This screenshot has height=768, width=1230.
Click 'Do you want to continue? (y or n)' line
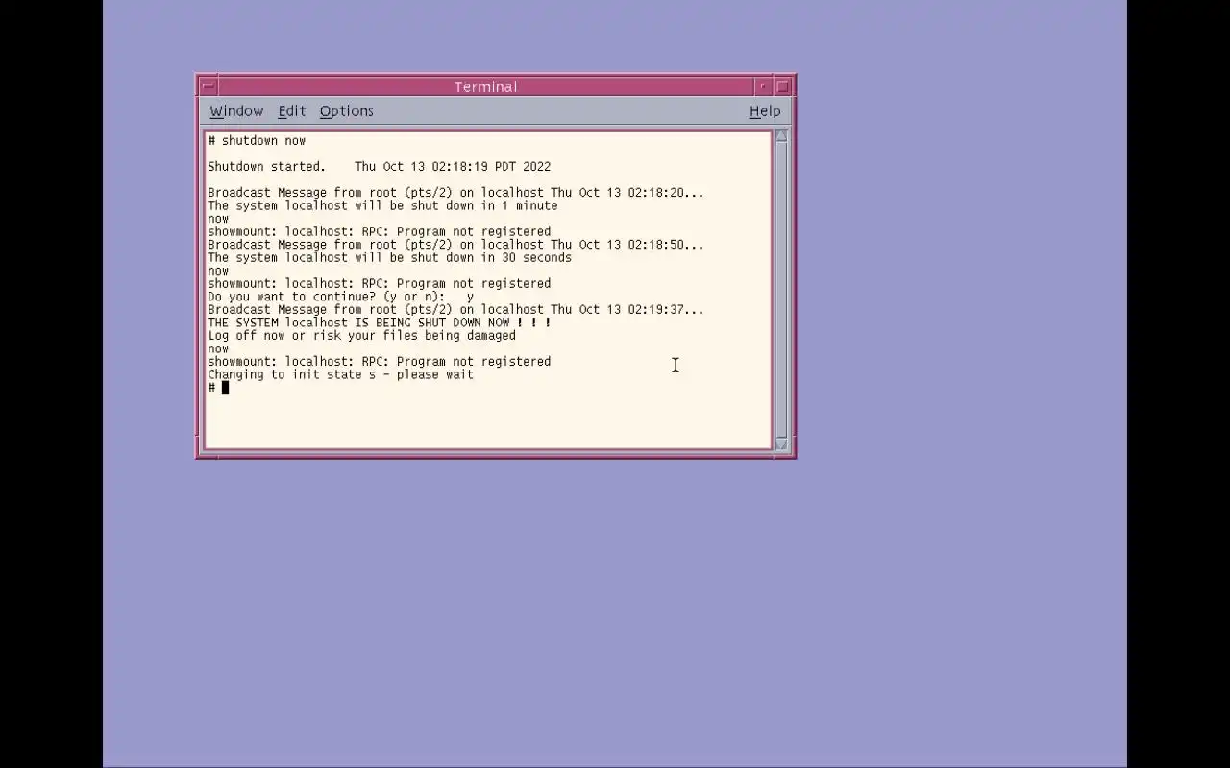click(x=340, y=297)
